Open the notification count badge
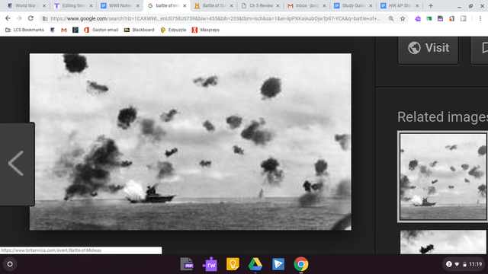This screenshot has width=488, height=274. click(x=449, y=264)
